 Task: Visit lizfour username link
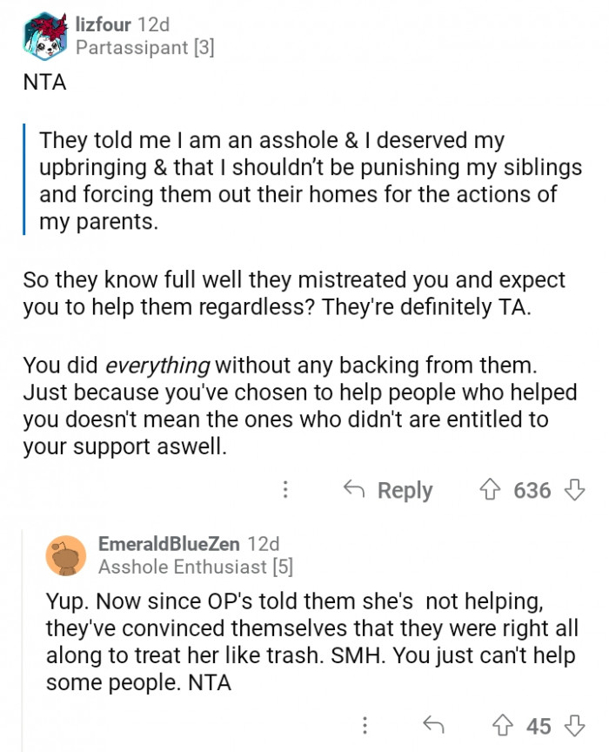(104, 24)
